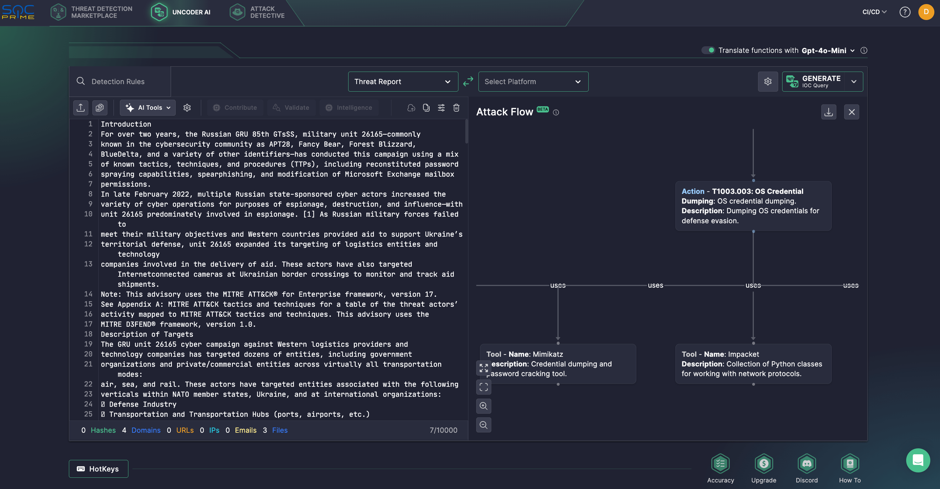Open the live chat bubble
The image size is (940, 489).
918,460
